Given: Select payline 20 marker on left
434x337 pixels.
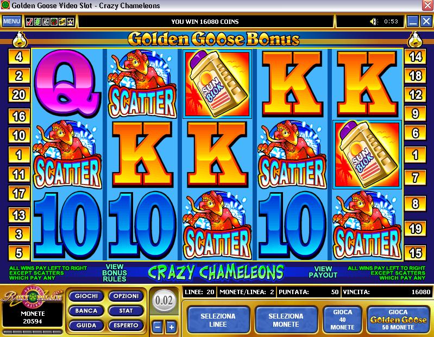Looking at the screenshot, I should (19, 94).
